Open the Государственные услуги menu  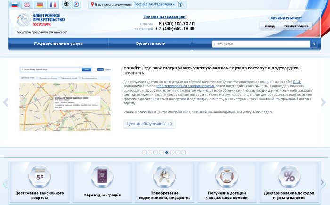58,43
